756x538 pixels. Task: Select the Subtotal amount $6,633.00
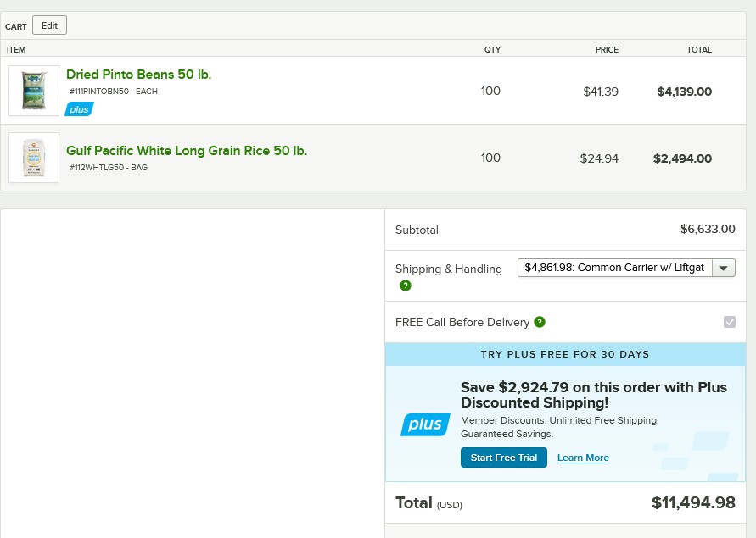click(708, 229)
